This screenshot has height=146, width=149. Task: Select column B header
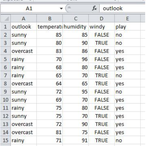pyautogui.click(x=49, y=18)
